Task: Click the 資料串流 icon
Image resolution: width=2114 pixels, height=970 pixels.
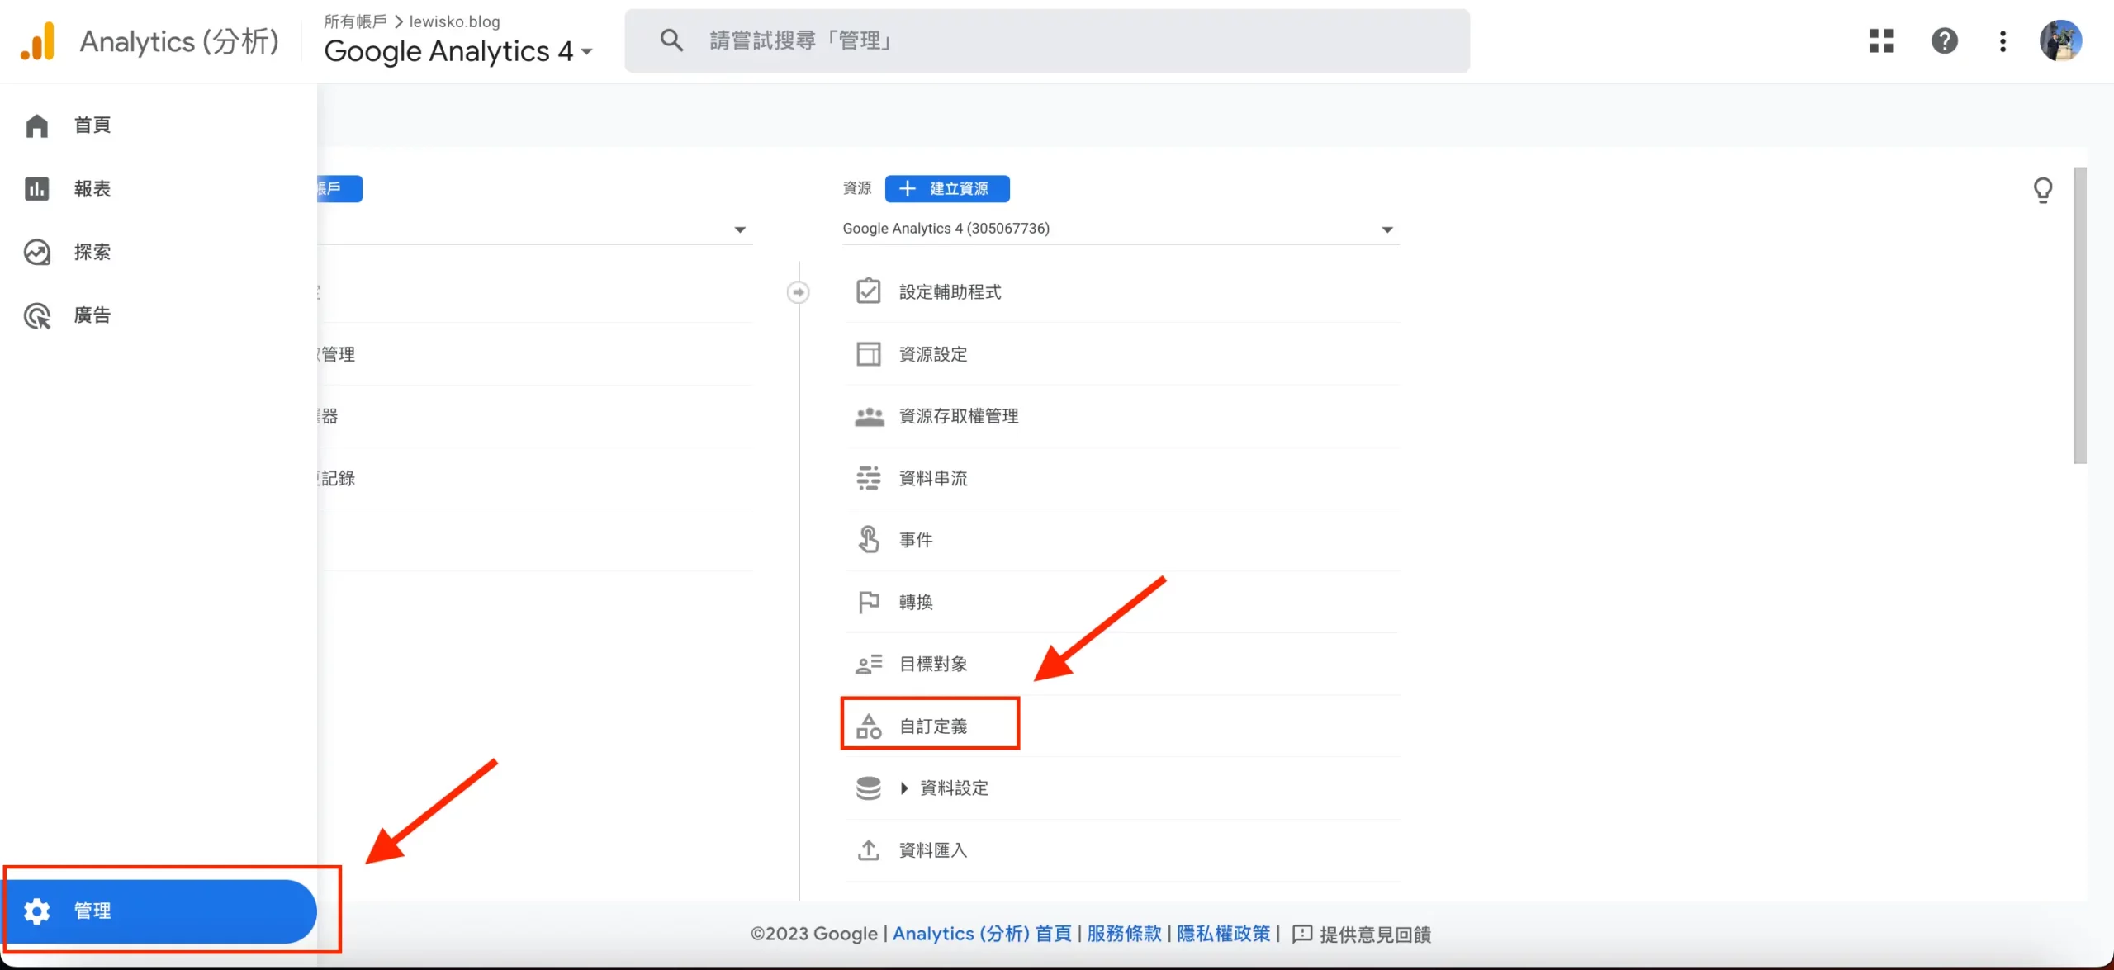Action: click(868, 477)
